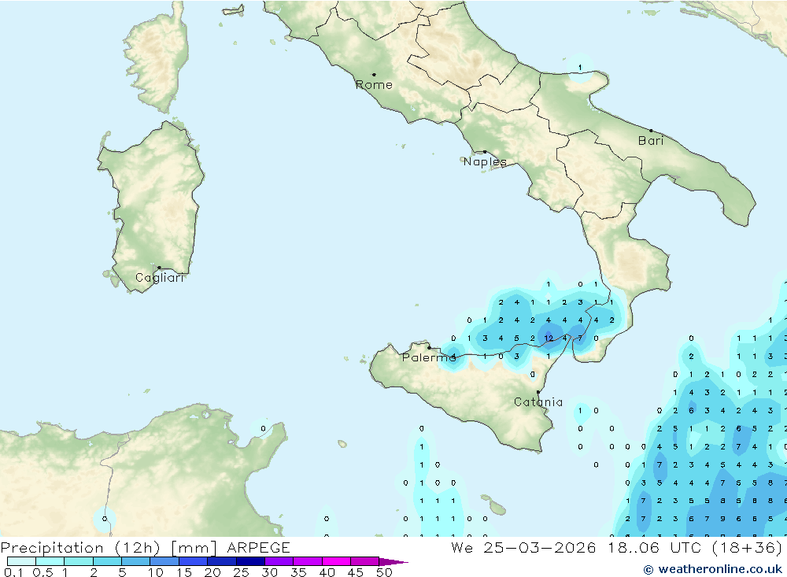Click the 40 legend scale label
787x577 pixels.
click(327, 572)
